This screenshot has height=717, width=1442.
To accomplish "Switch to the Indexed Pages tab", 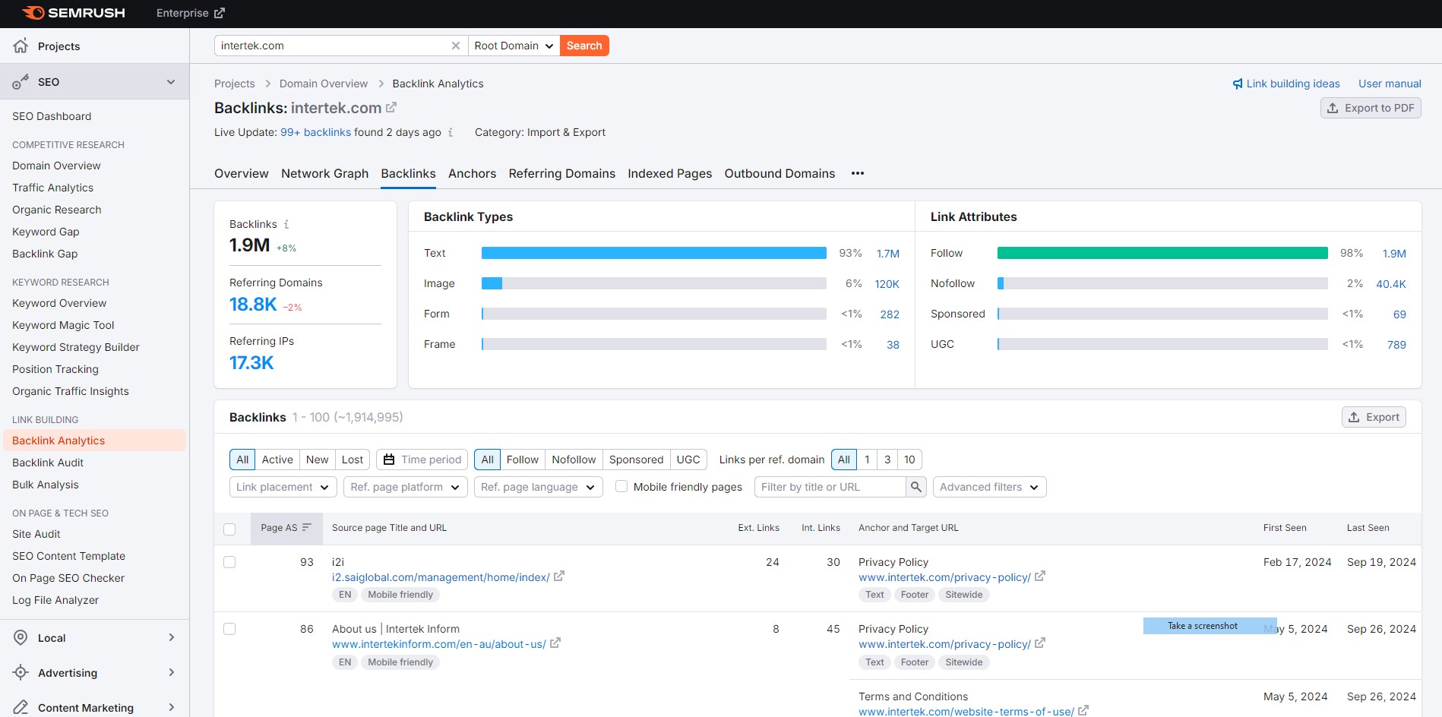I will [x=670, y=173].
